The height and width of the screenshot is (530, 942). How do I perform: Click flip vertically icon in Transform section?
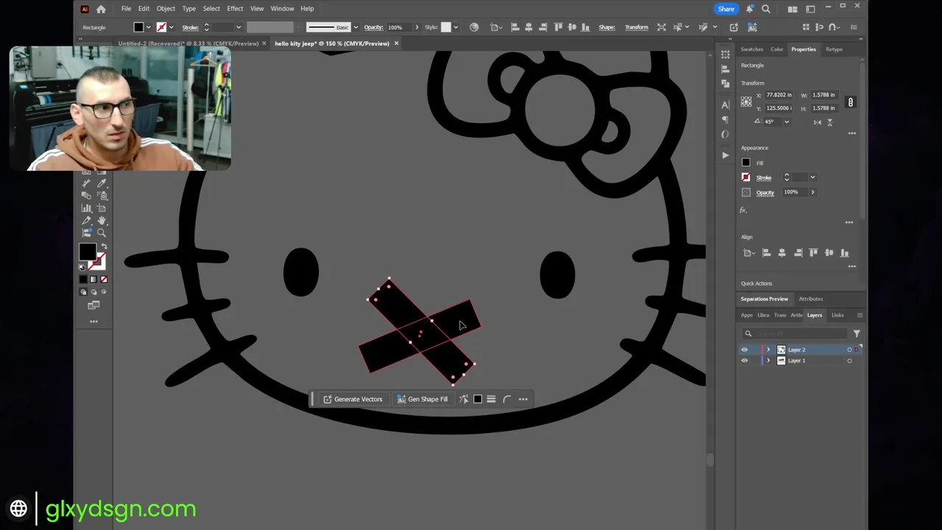829,122
